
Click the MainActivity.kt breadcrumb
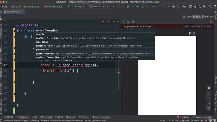33,6
